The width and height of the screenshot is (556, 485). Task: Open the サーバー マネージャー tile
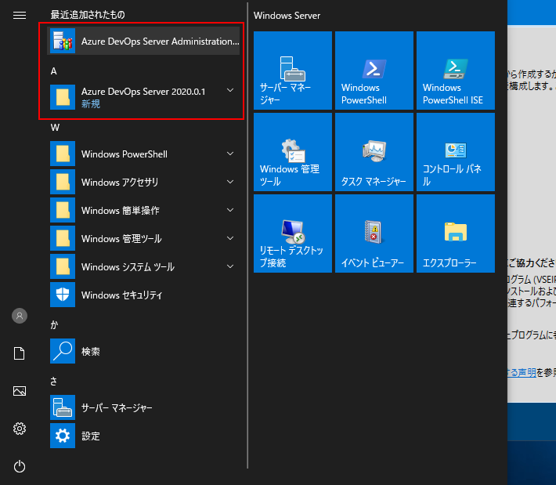[x=293, y=71]
